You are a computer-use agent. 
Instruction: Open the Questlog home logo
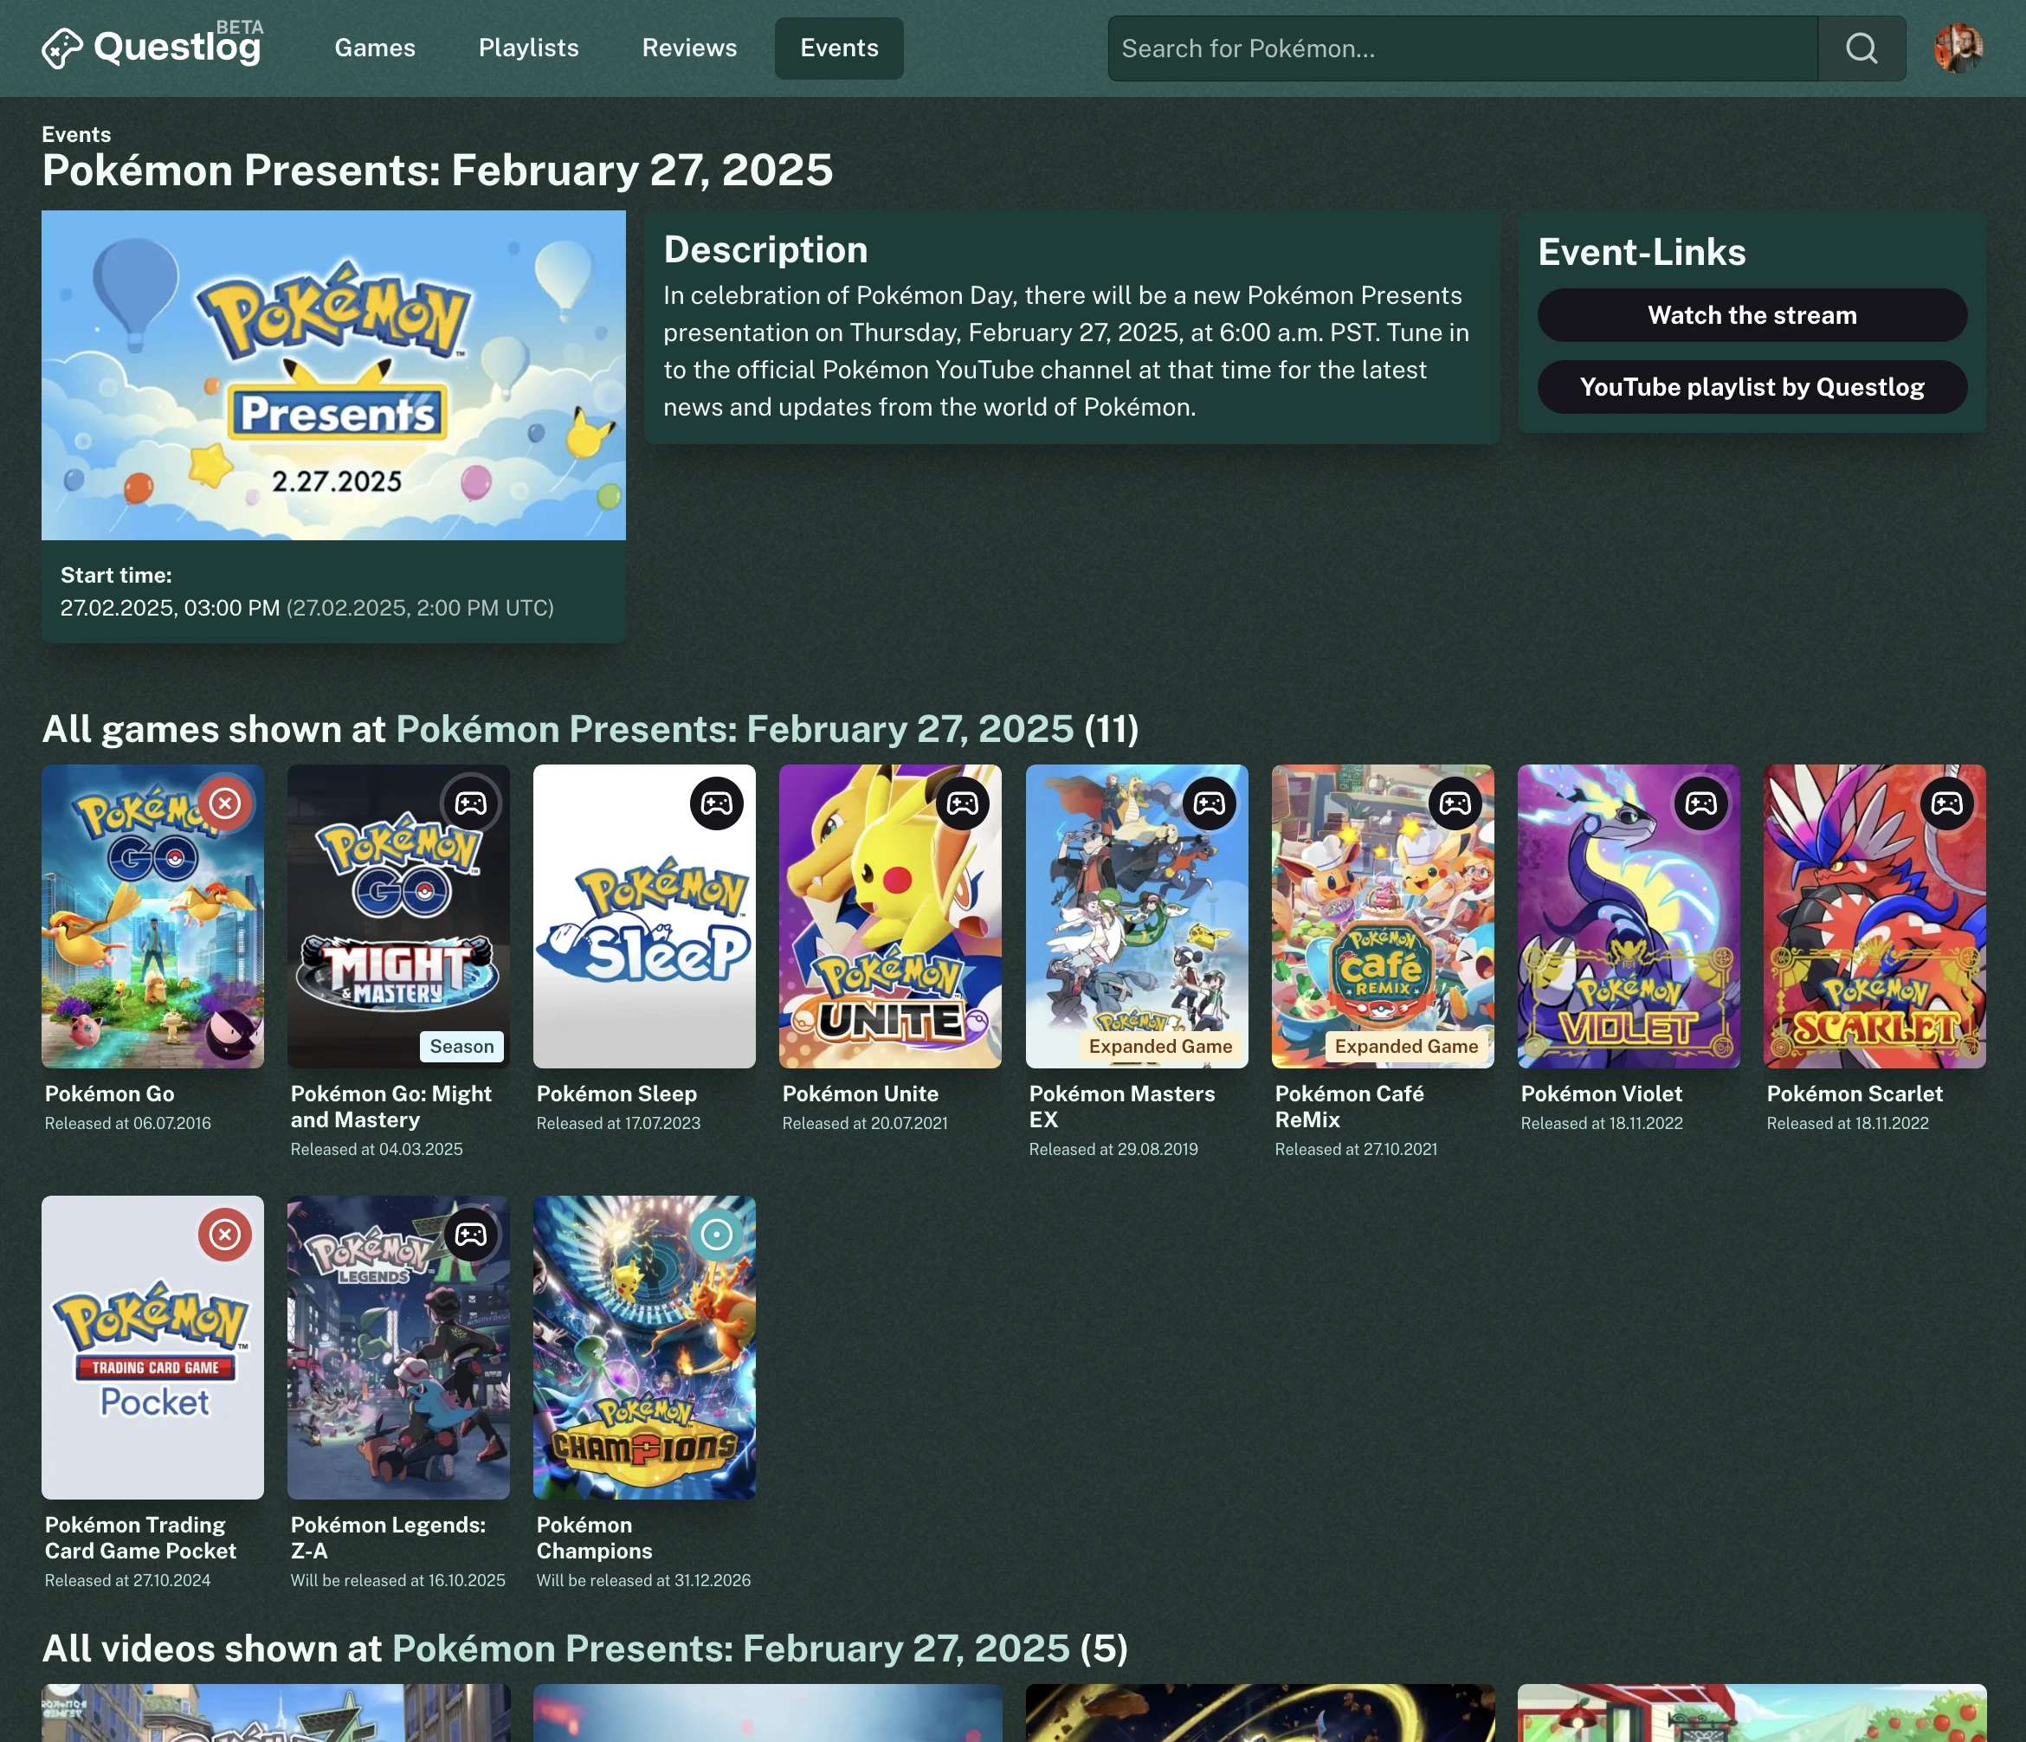pos(152,47)
